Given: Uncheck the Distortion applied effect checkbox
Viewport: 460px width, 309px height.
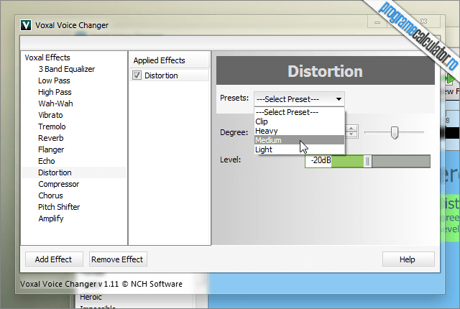Looking at the screenshot, I should [x=137, y=75].
